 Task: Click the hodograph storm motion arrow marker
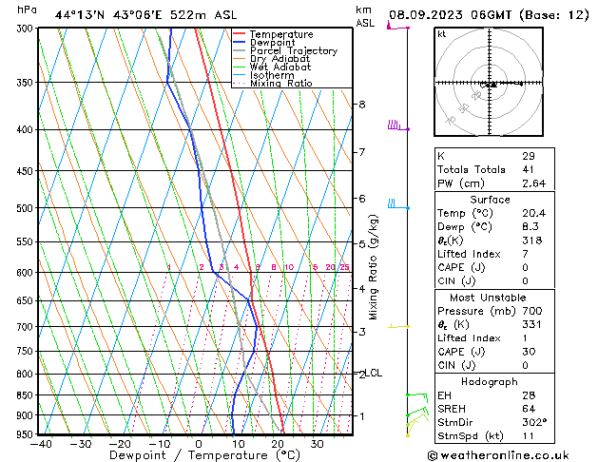click(x=493, y=85)
